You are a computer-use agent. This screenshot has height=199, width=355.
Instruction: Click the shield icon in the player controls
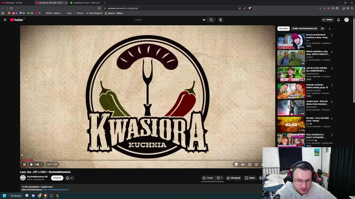(x=236, y=164)
